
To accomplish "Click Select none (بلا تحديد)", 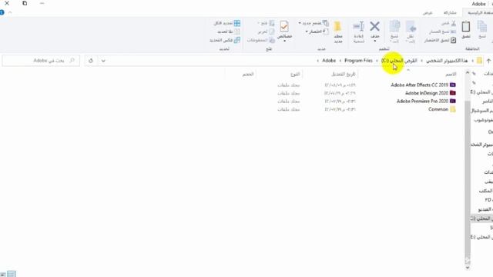I will click(x=229, y=32).
